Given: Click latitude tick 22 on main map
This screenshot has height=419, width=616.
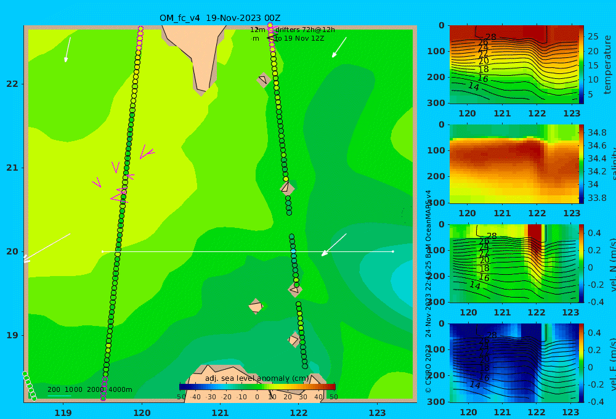Looking at the screenshot, I should point(12,84).
